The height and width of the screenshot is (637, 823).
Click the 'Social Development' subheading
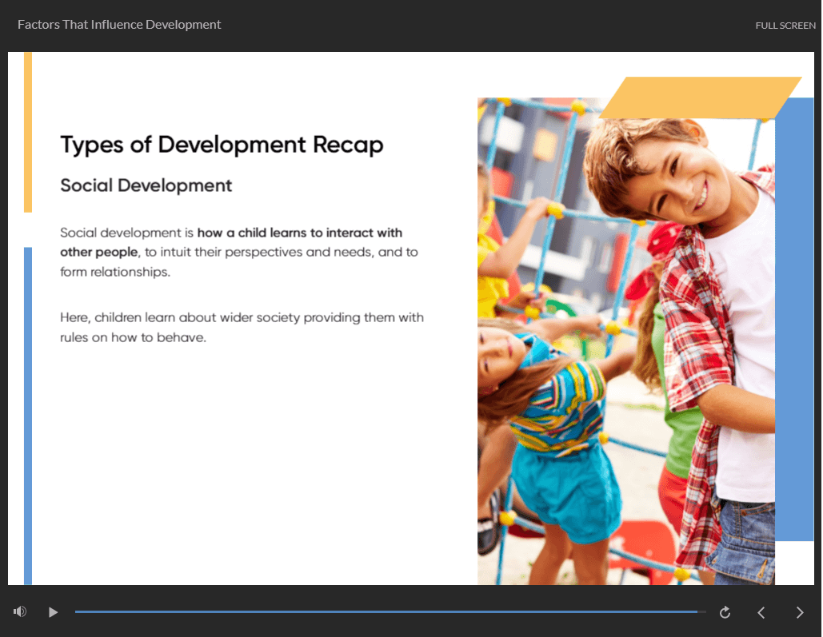[146, 185]
